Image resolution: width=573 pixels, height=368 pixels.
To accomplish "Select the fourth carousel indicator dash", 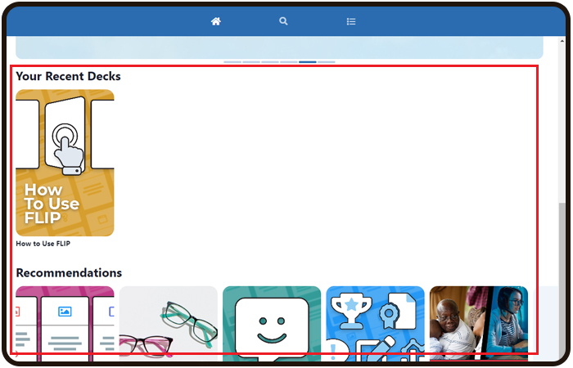I will tap(289, 62).
